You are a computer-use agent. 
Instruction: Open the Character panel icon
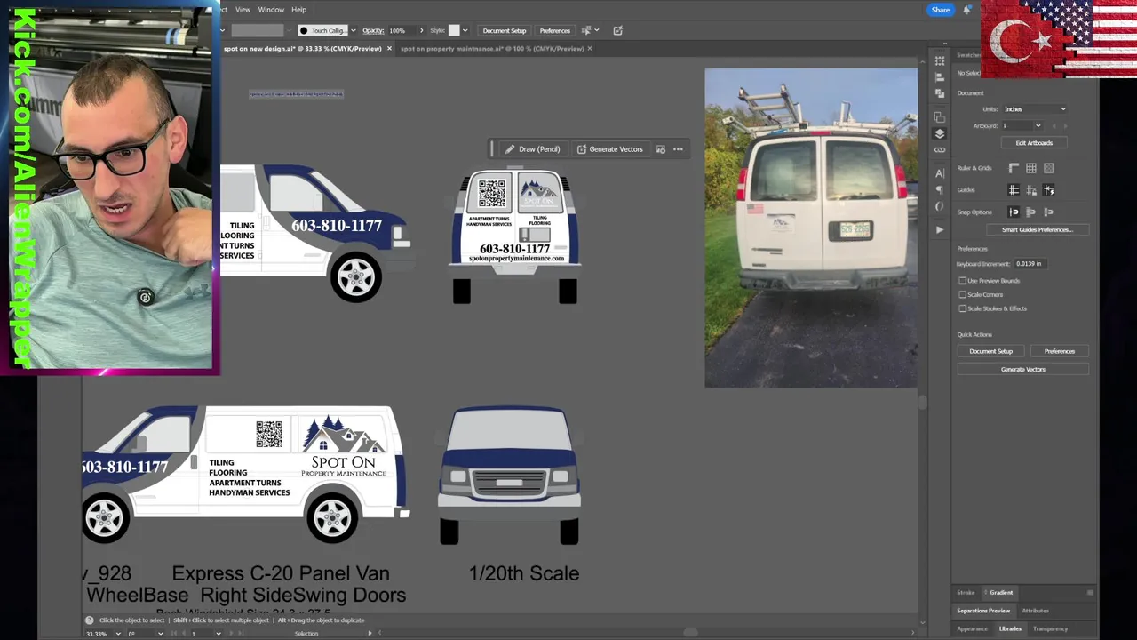(x=940, y=173)
